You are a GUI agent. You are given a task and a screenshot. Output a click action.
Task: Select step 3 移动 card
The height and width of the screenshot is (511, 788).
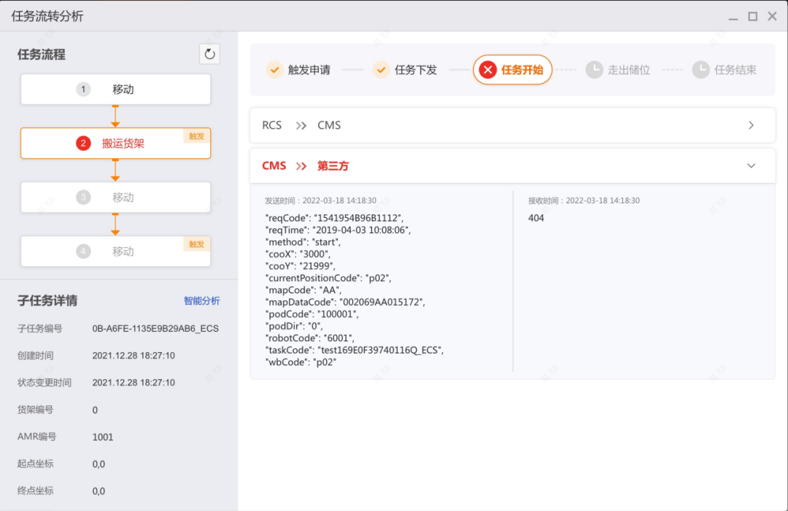click(115, 197)
